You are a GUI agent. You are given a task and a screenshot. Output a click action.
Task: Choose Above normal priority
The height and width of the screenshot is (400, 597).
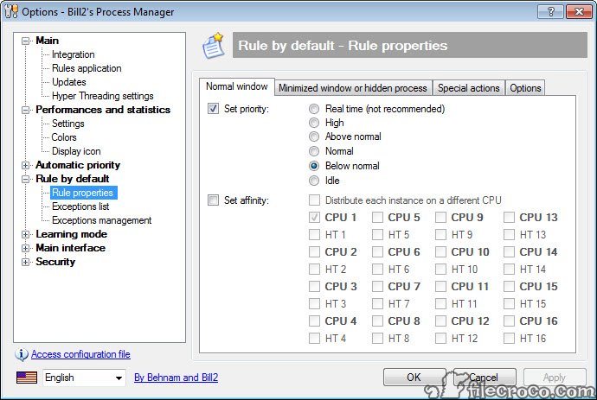coord(314,137)
